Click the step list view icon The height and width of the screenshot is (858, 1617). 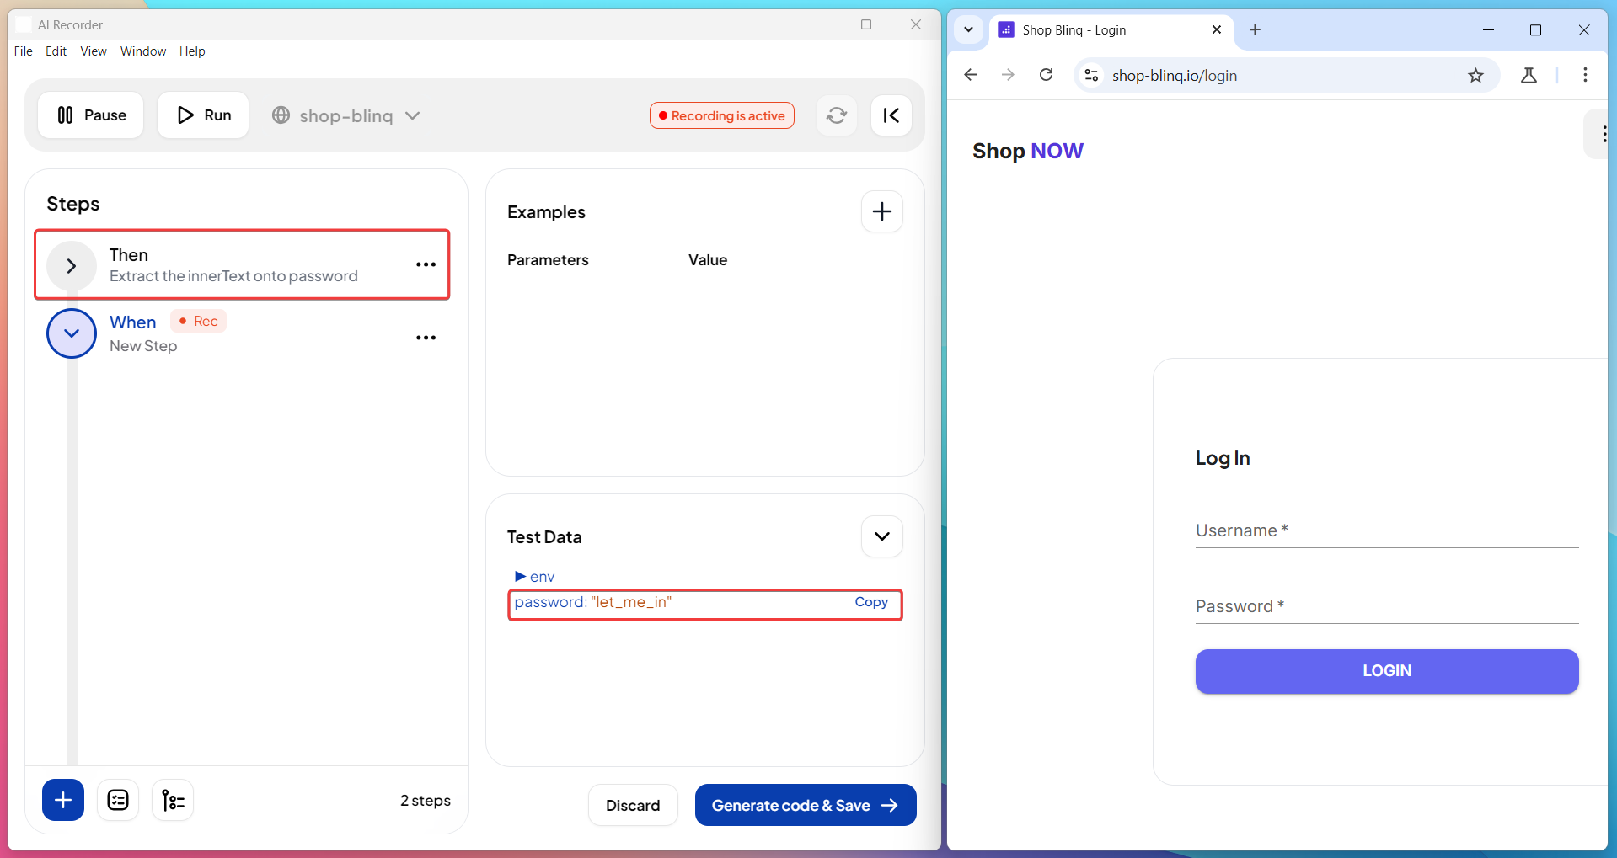pos(118,800)
